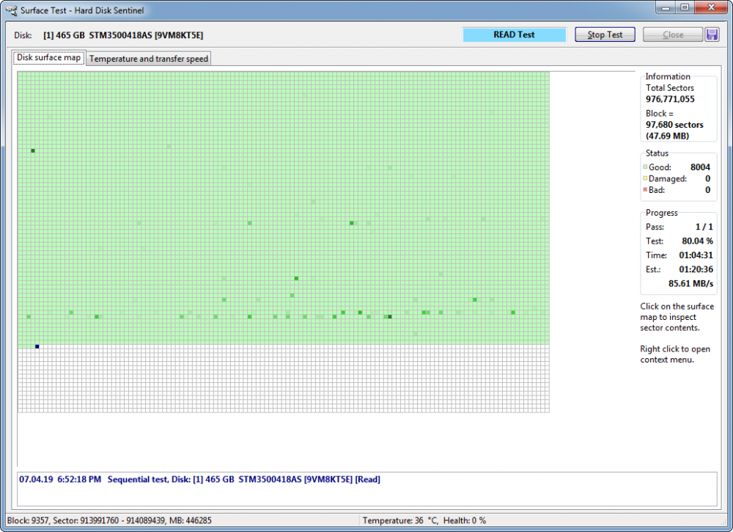Click the Block and Sector info in status bar
Screen dimensions: 733x532
click(x=110, y=520)
